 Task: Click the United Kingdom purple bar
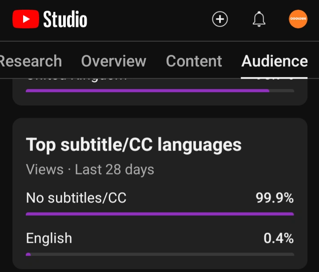(x=148, y=91)
